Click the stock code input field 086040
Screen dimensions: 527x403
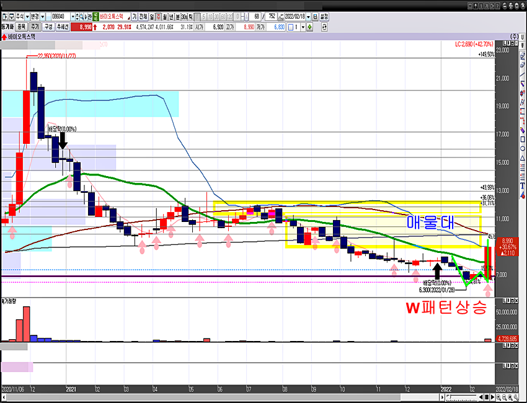pyautogui.click(x=61, y=17)
